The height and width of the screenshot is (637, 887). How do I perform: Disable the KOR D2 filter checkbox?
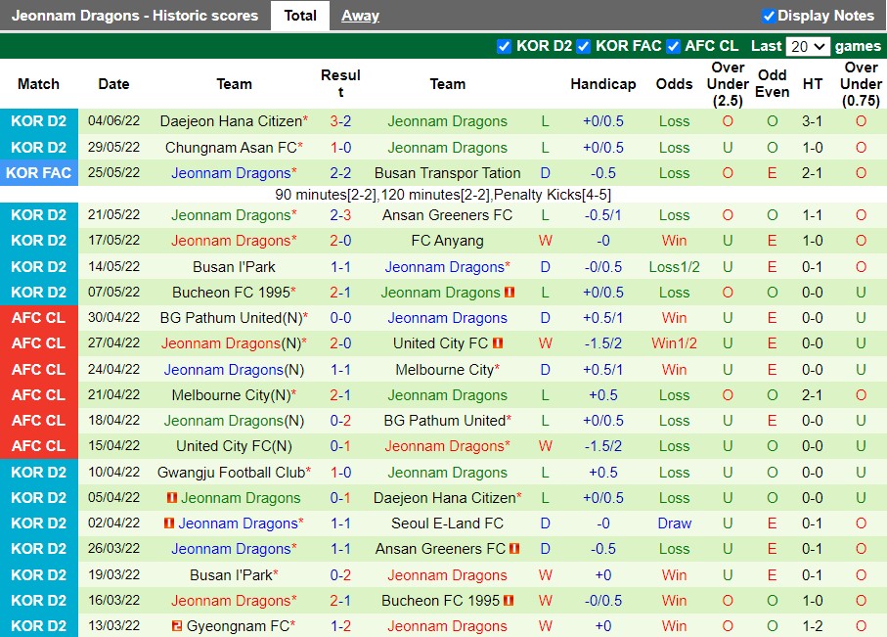(505, 46)
